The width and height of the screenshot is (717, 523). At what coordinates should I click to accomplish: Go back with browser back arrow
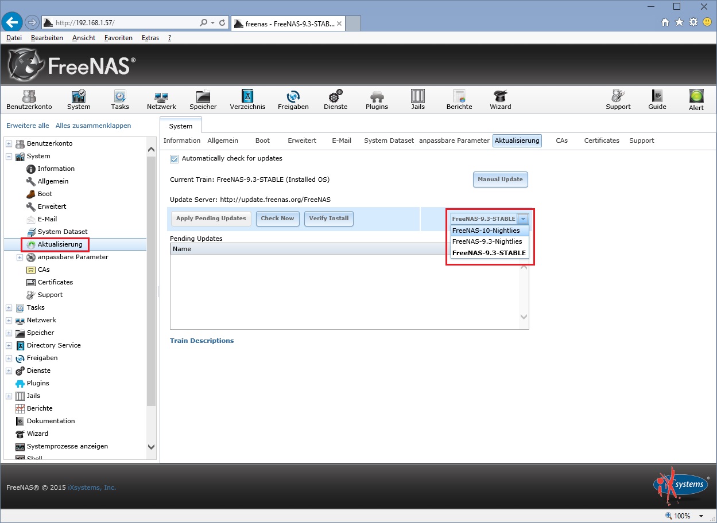pos(11,22)
